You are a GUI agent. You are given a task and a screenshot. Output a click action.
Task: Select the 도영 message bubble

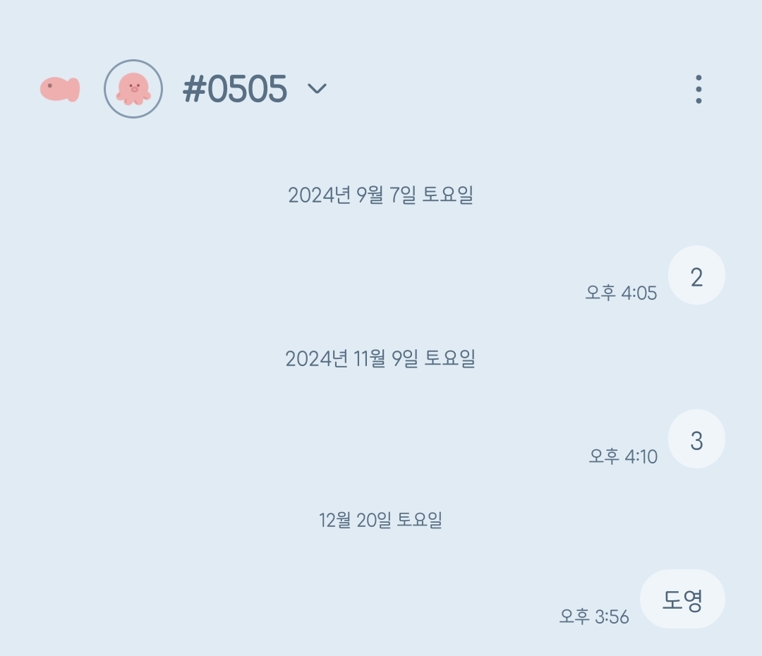pyautogui.click(x=682, y=599)
